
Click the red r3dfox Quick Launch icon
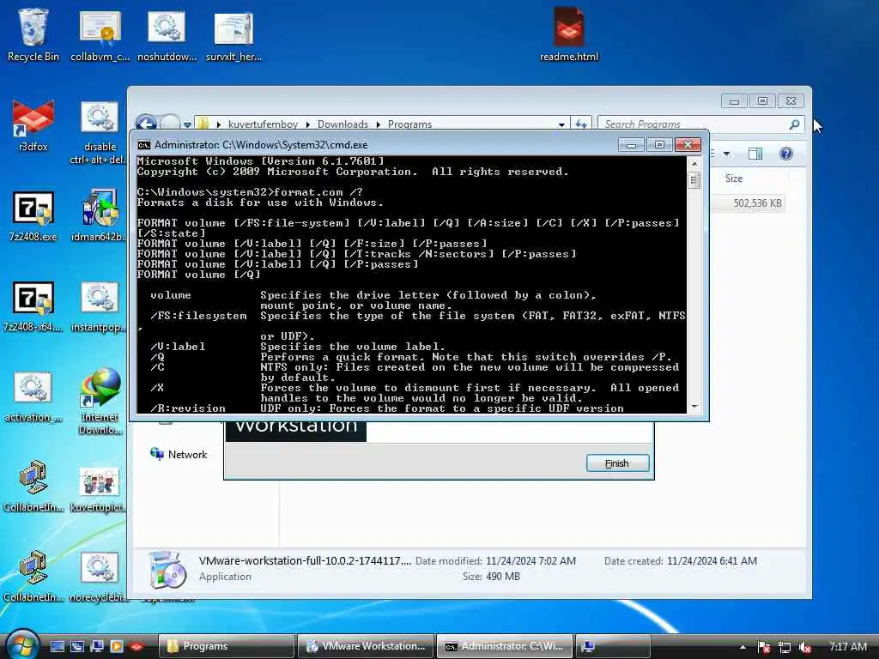tap(136, 646)
